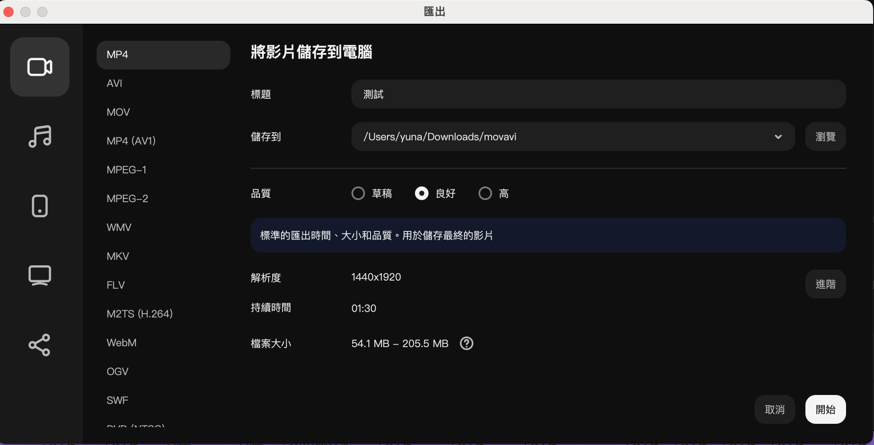Click the 解析度 resolution label

pyautogui.click(x=266, y=278)
